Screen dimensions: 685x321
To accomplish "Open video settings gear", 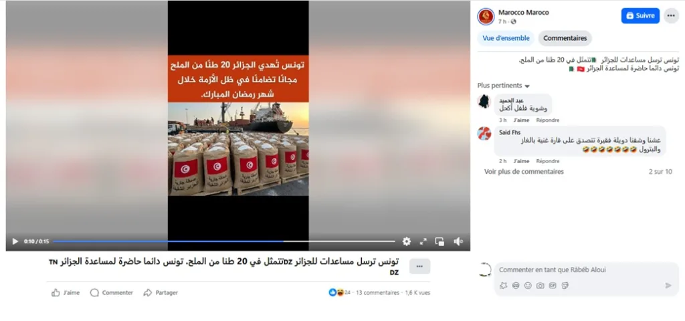I will pyautogui.click(x=407, y=241).
